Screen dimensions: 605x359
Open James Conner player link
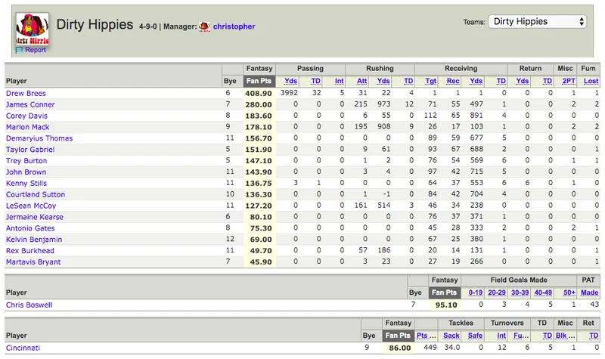point(30,104)
